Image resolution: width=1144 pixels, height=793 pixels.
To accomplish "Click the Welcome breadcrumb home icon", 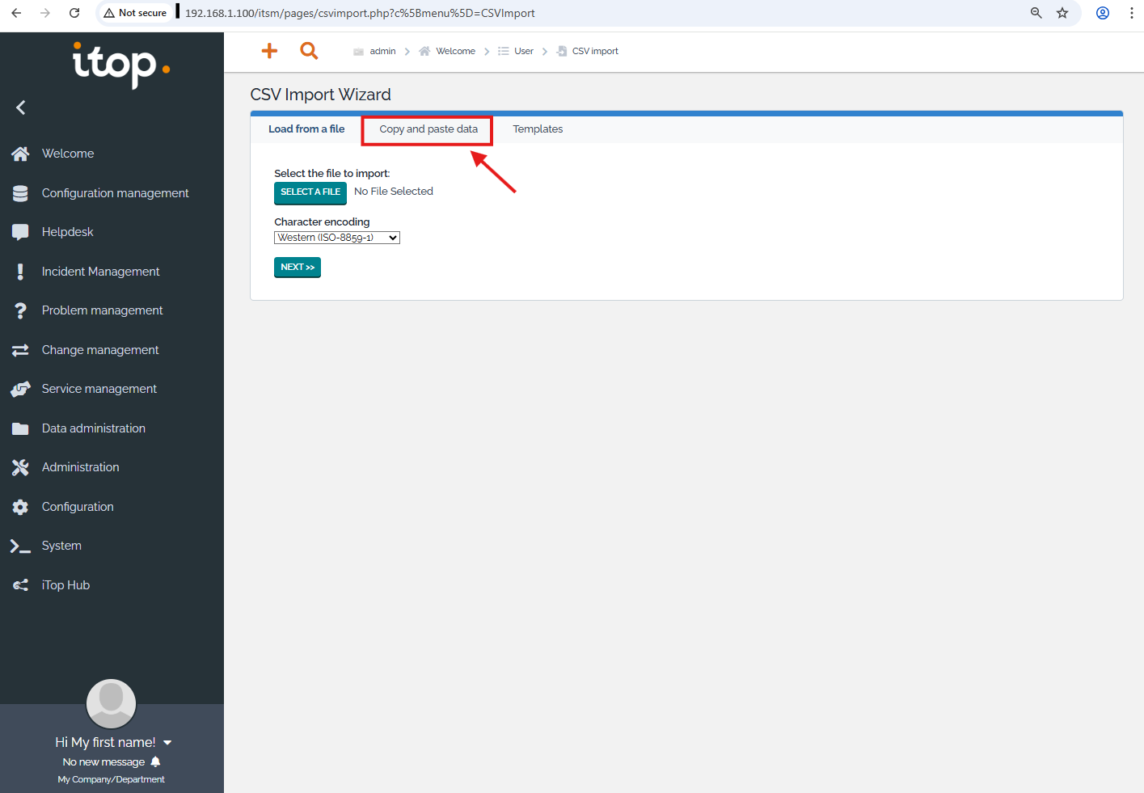I will click(424, 51).
